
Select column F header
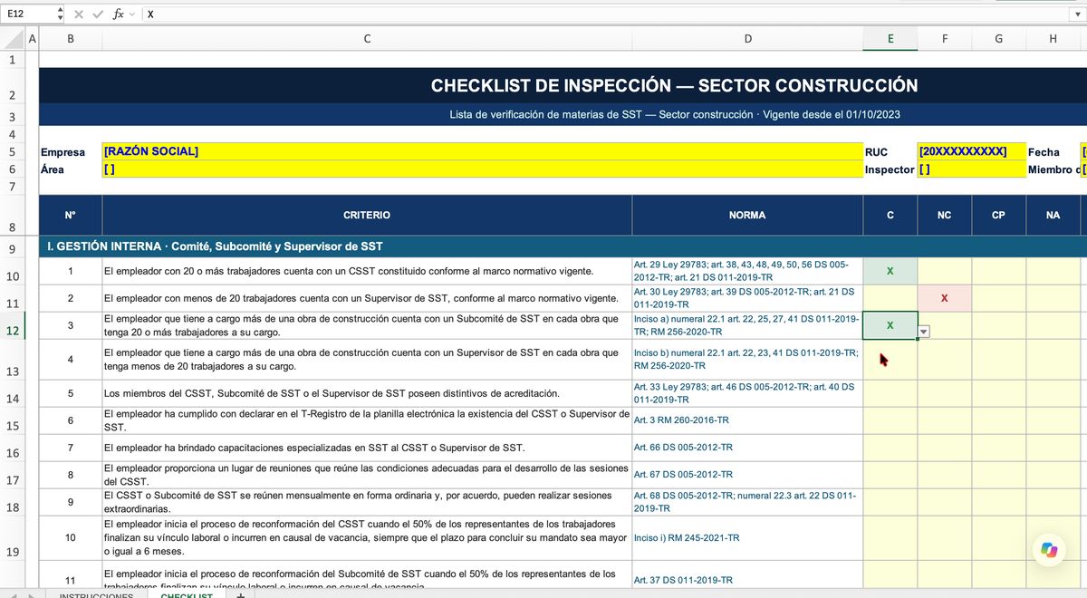[x=945, y=39]
